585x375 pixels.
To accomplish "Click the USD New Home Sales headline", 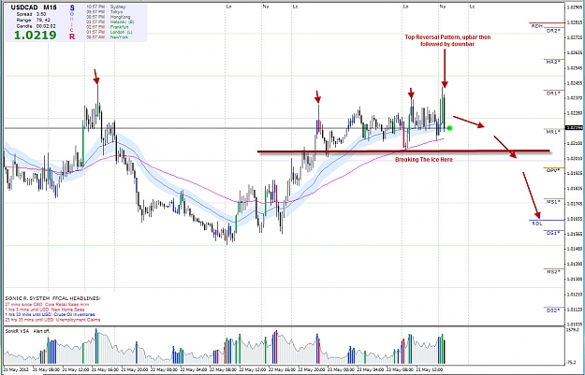I will 45,310.
